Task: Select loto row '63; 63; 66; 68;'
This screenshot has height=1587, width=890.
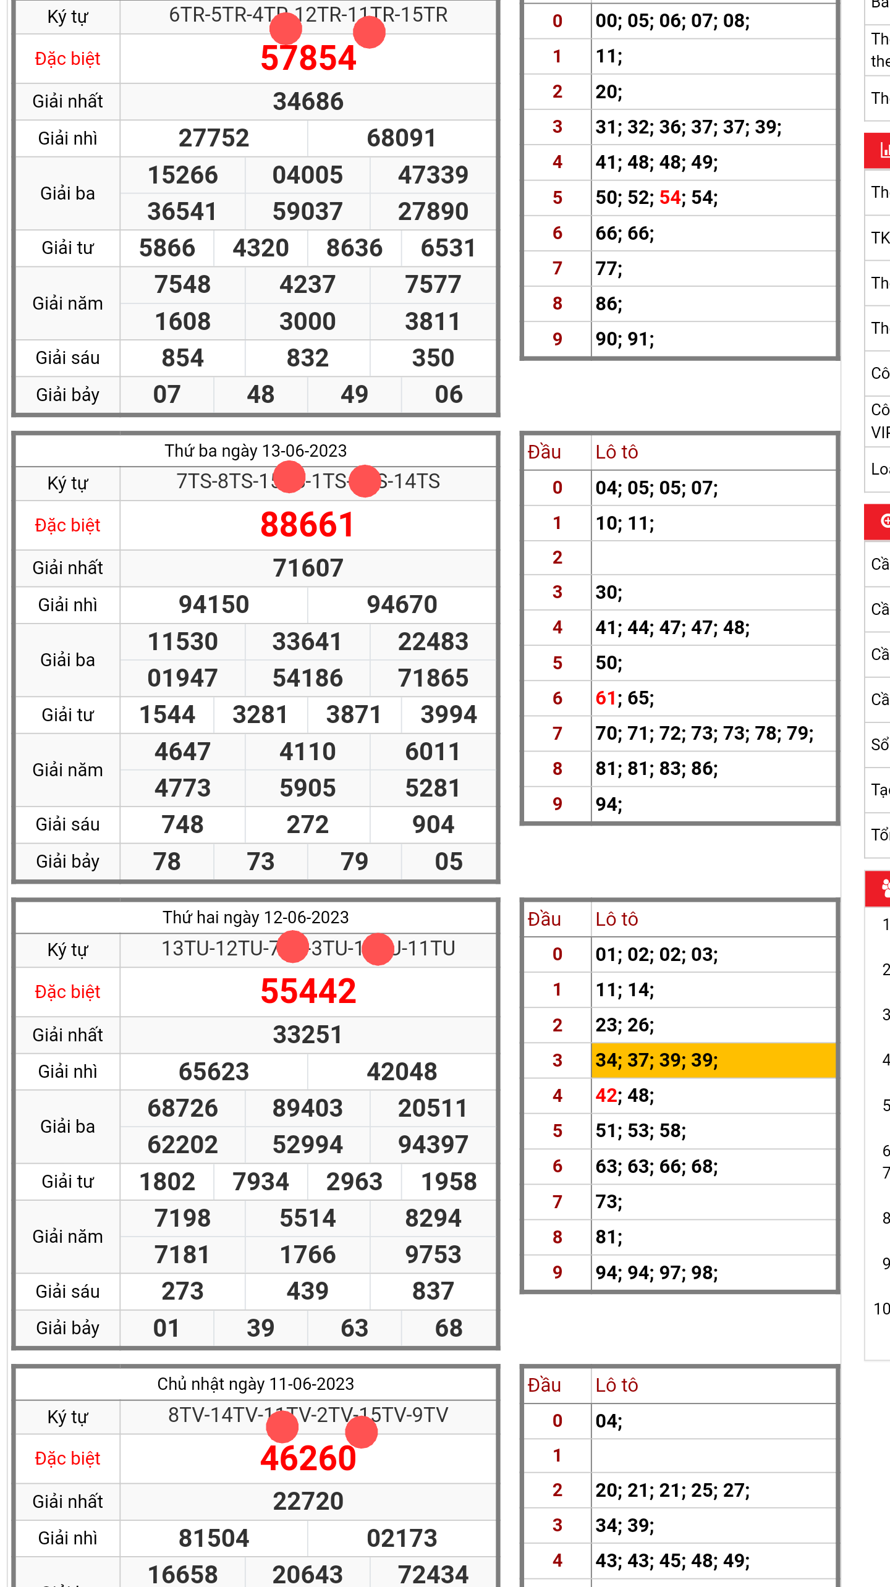Action: [713, 1167]
